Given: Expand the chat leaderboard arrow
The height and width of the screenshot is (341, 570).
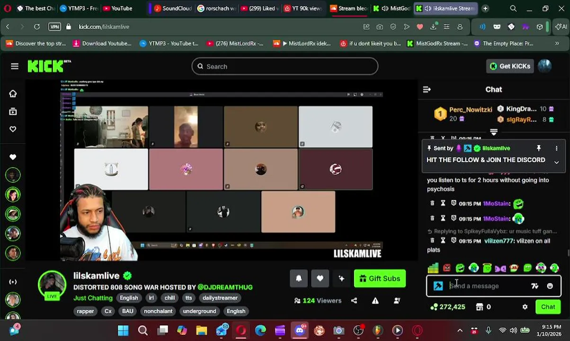Looking at the screenshot, I should pos(494,132).
